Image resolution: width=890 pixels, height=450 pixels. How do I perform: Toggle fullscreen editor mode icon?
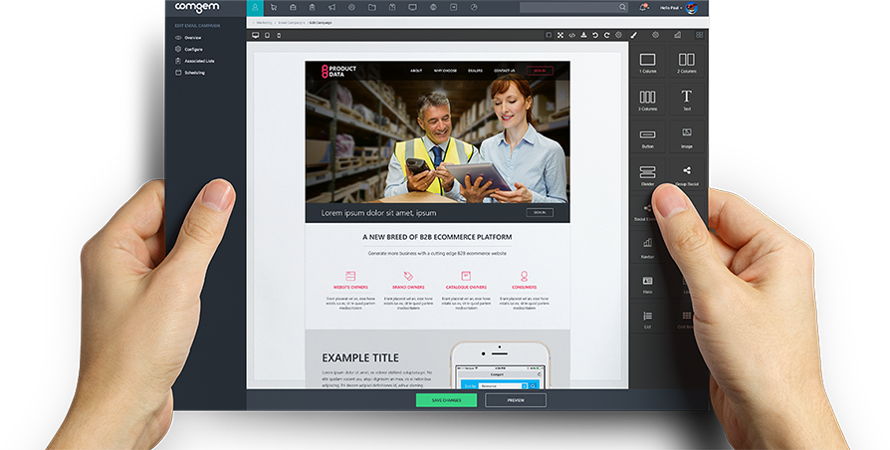[560, 35]
